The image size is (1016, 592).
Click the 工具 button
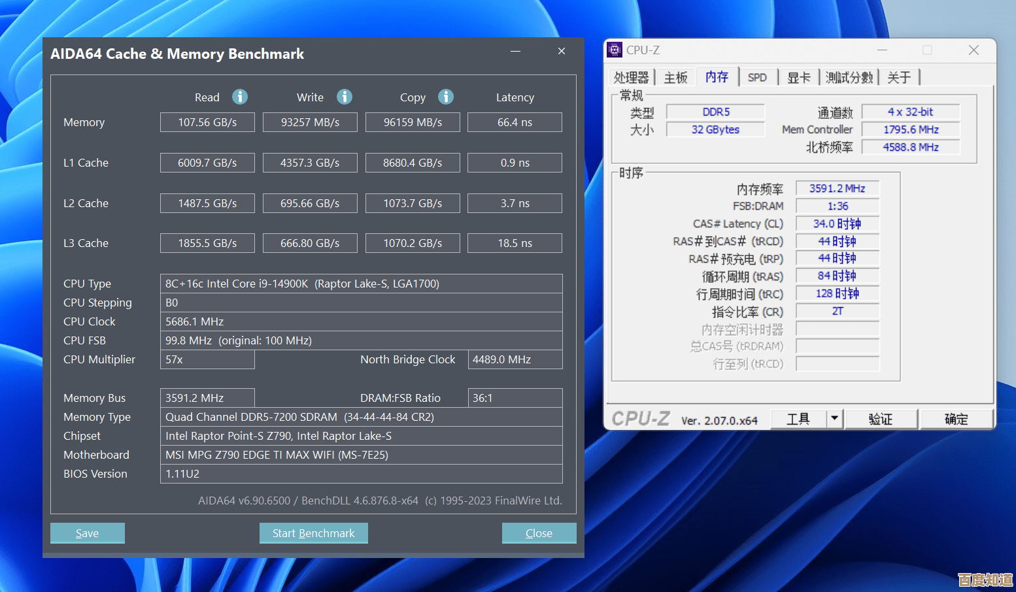point(799,419)
